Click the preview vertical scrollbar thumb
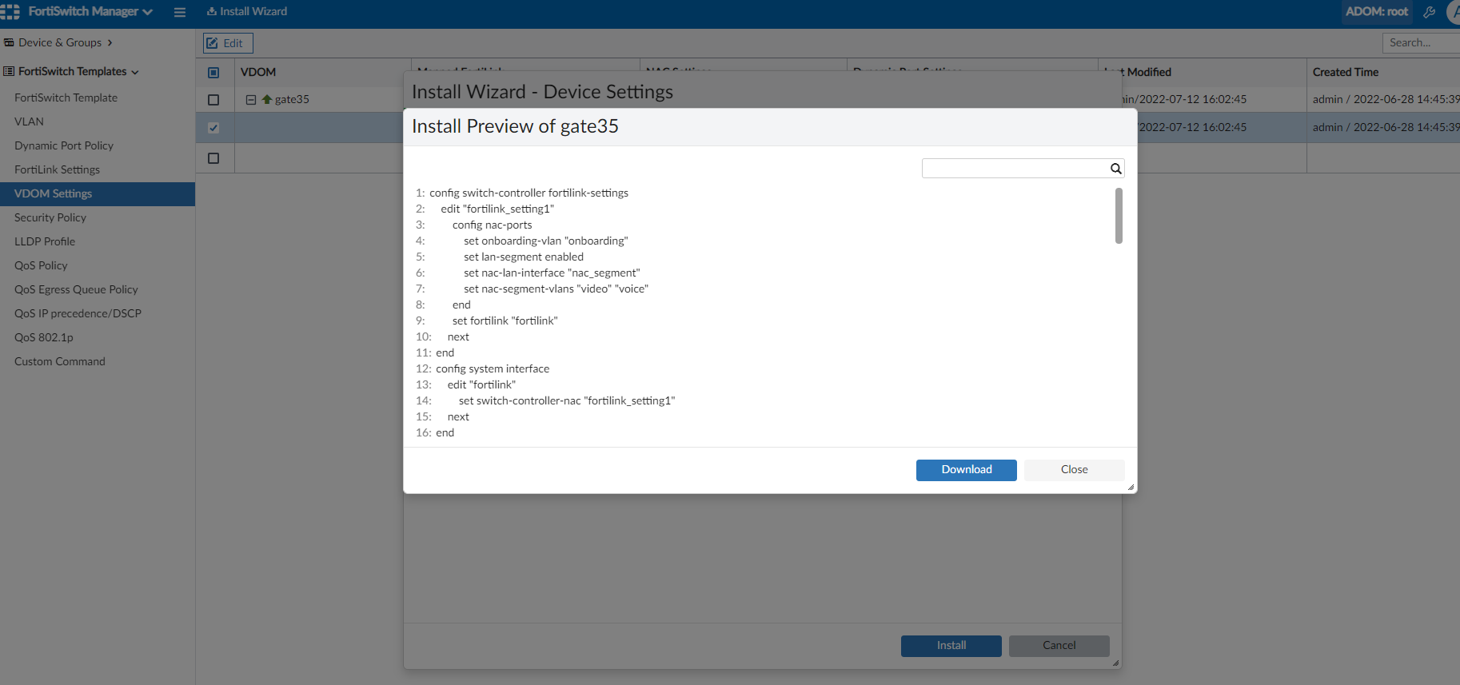 pos(1119,216)
